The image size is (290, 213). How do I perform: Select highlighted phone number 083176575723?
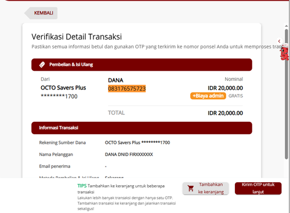(x=127, y=89)
